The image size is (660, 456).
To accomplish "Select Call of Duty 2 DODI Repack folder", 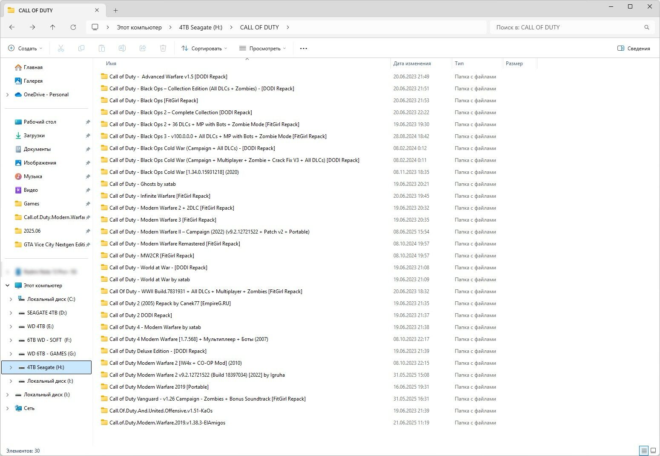I will coord(141,315).
